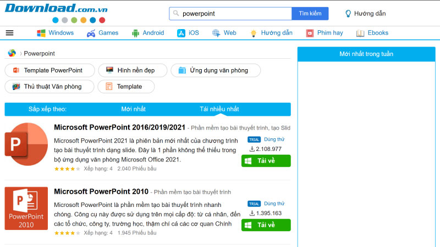
Task: Click the icon in Thủ thuật Văn phòng chip
Action: tap(16, 86)
